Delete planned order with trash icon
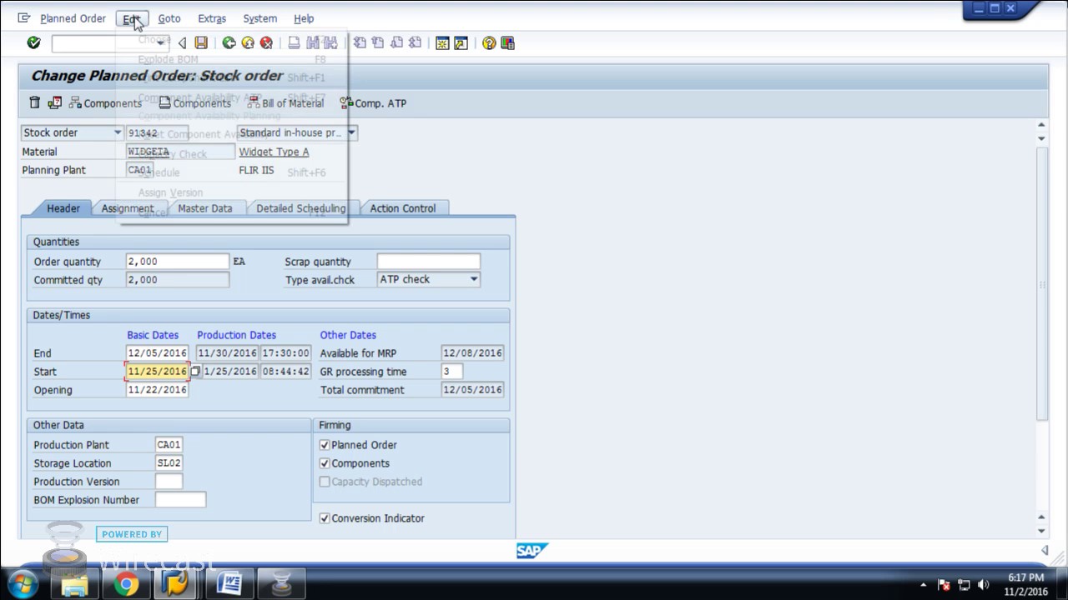 coord(34,102)
